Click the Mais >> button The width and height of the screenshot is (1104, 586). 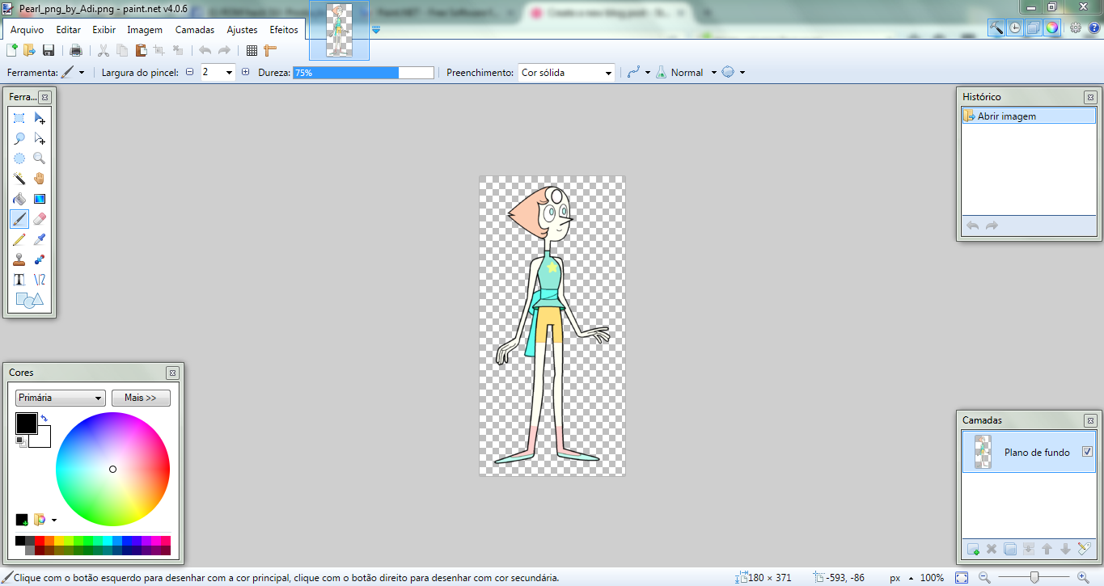click(141, 398)
